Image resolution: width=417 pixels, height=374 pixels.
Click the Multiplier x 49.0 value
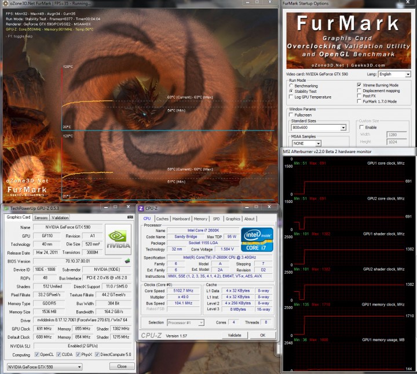(x=183, y=297)
